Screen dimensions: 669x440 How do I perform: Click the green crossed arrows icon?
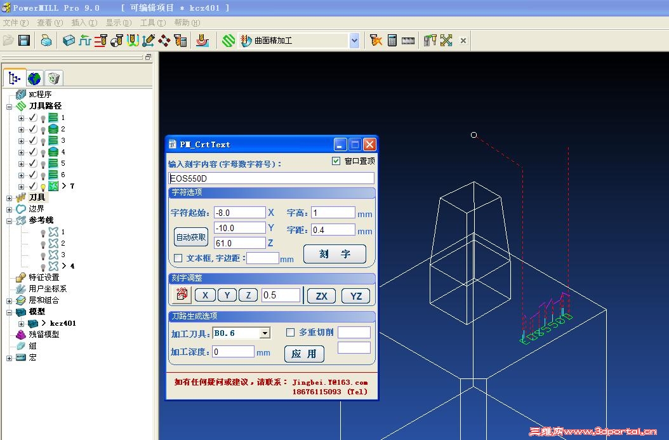[x=446, y=41]
